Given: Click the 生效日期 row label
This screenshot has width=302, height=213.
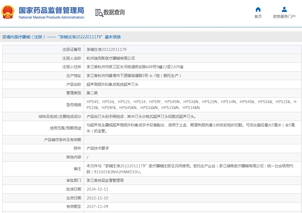Looking at the screenshot, I should coord(74,198).
